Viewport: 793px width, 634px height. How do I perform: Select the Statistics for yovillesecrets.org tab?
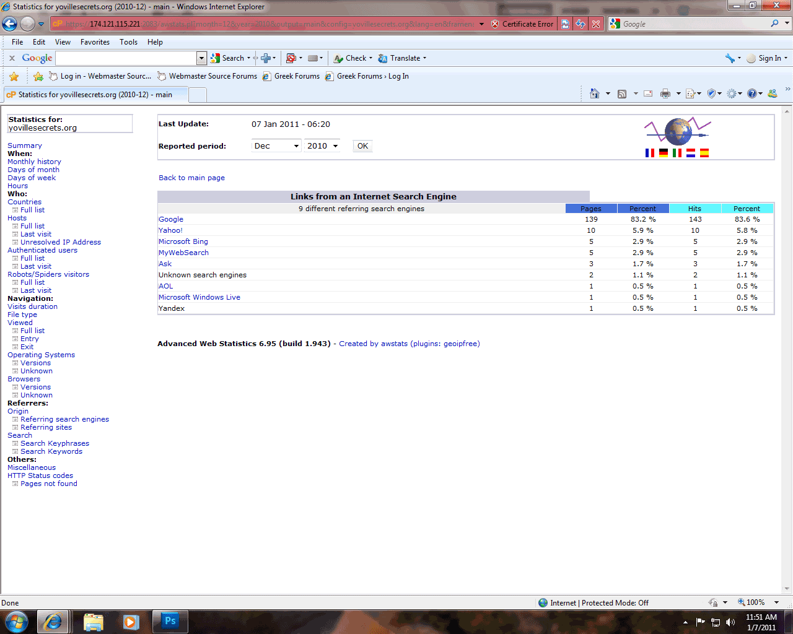[95, 95]
